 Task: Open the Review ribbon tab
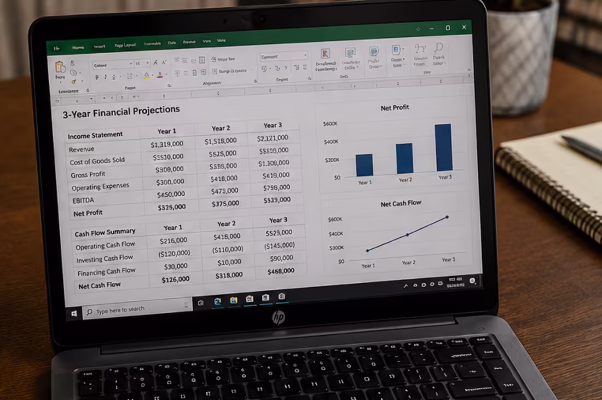pyautogui.click(x=189, y=42)
